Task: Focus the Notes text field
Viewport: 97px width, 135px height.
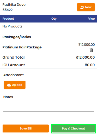Action: pyautogui.click(x=49, y=106)
